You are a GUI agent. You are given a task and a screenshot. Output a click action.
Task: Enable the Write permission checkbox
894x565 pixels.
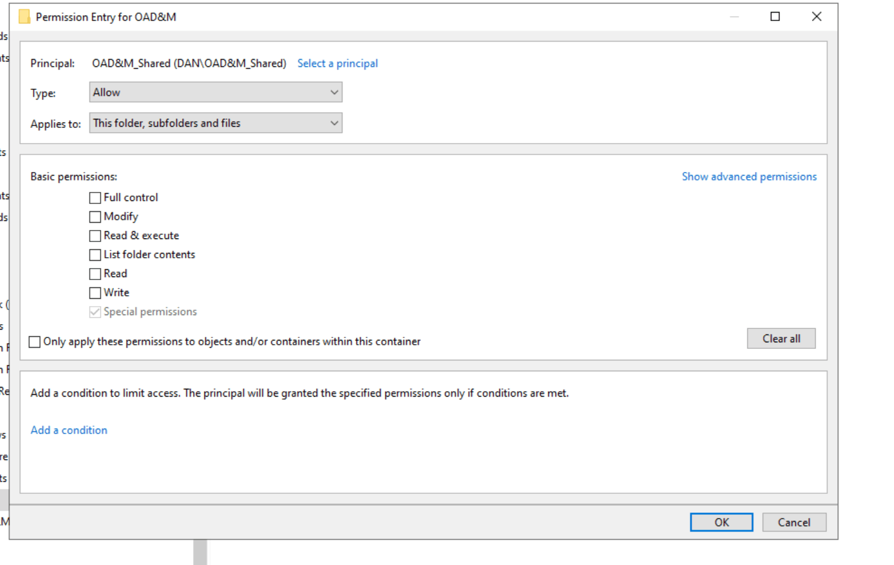tap(95, 293)
